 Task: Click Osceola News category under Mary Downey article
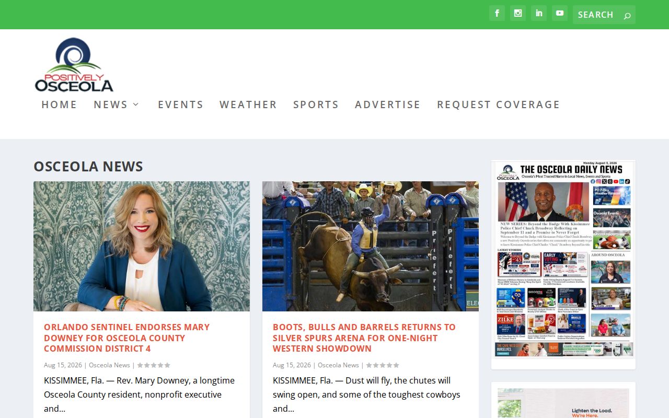109,365
